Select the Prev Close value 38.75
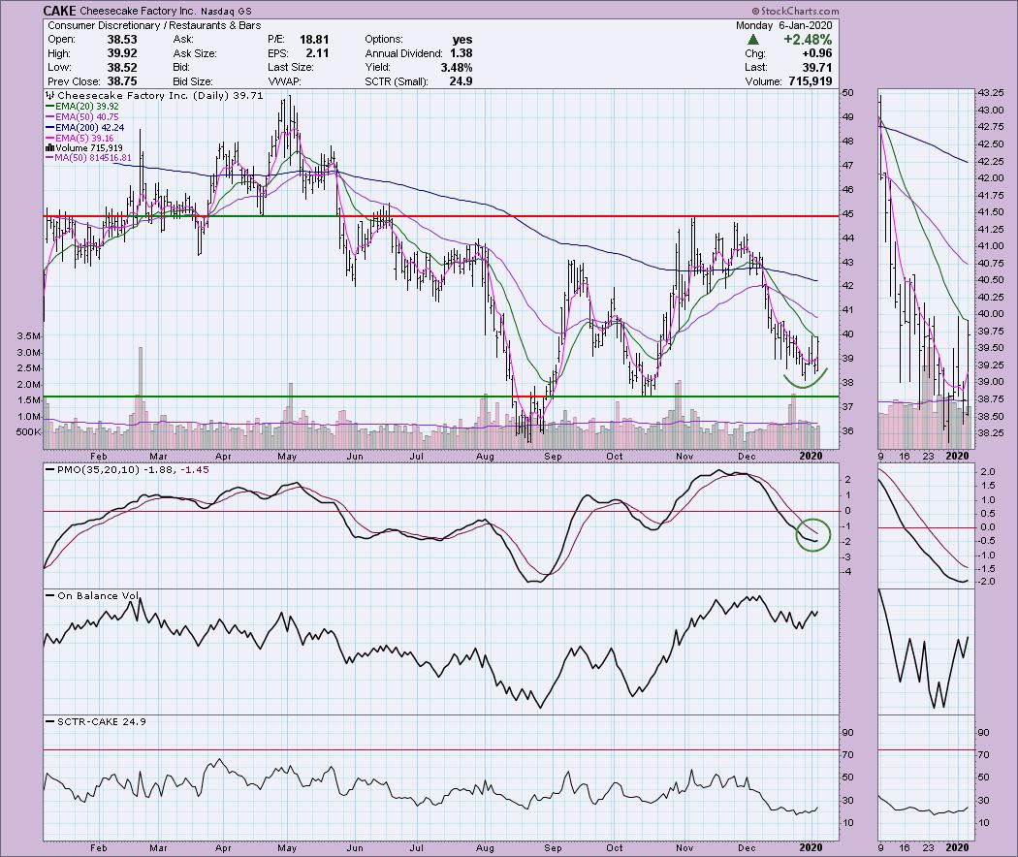This screenshot has width=1018, height=857. (122, 81)
